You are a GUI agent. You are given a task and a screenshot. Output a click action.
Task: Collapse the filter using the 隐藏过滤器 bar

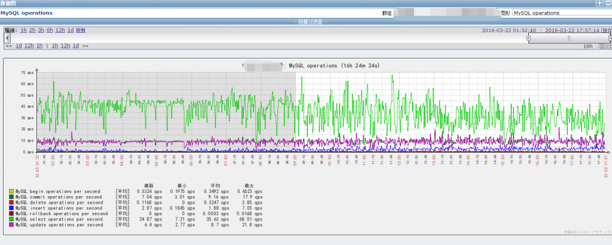[310, 21]
